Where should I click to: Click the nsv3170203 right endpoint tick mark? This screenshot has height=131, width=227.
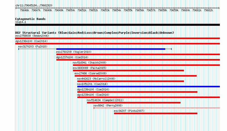coord(171,49)
